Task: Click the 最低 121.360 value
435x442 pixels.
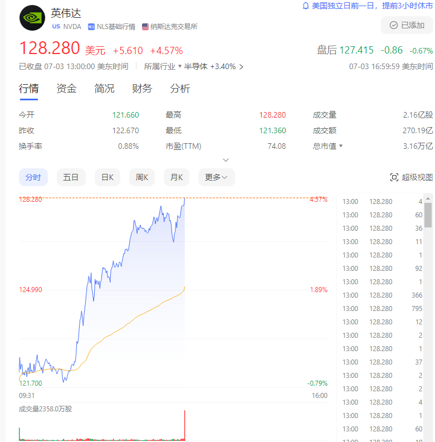Action: (272, 130)
